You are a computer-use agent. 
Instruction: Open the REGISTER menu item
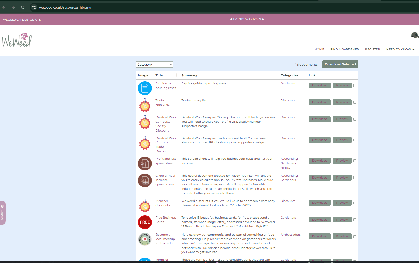coord(373,49)
